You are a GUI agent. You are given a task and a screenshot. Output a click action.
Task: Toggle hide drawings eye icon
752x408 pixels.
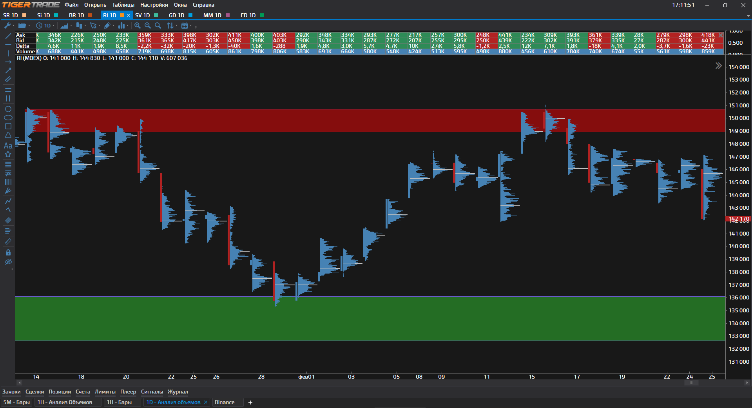pos(8,262)
